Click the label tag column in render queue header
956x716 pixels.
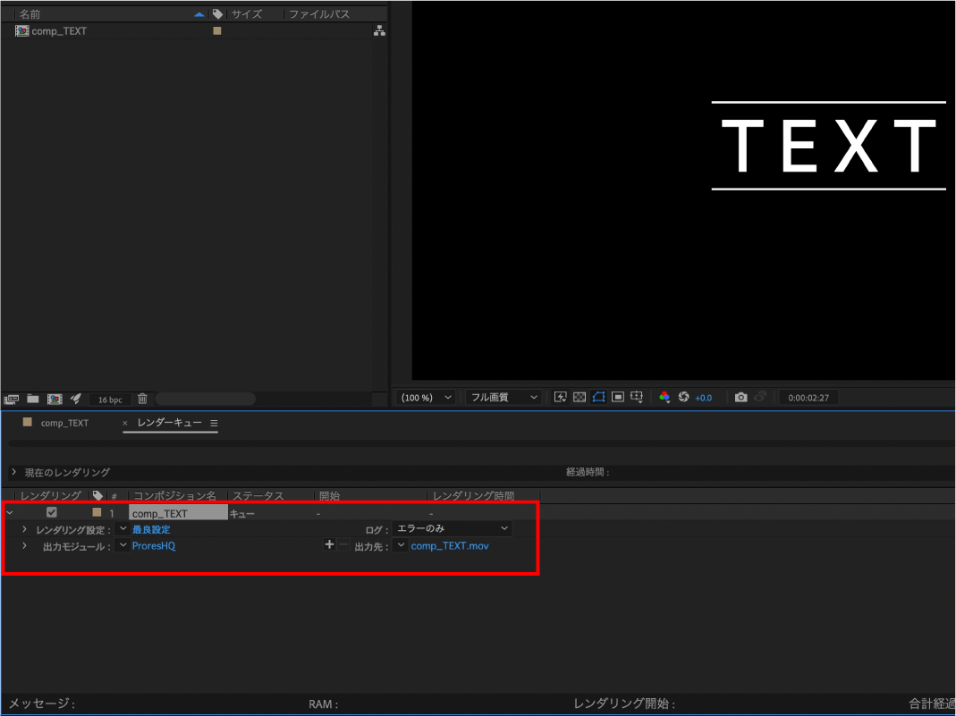coord(97,495)
